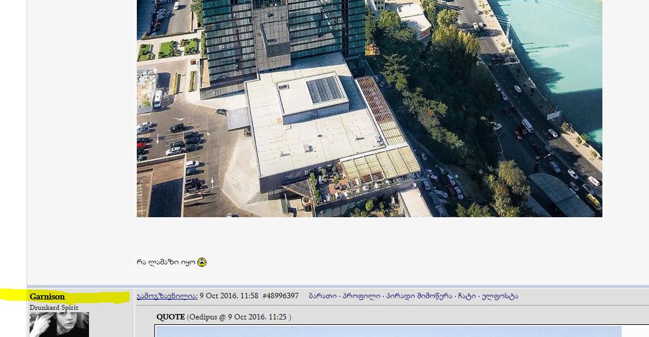This screenshot has height=337, width=649.
Task: Click the ელფოსტა email link
Action: tap(500, 296)
